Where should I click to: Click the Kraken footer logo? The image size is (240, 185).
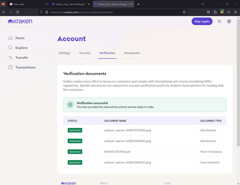(69, 183)
